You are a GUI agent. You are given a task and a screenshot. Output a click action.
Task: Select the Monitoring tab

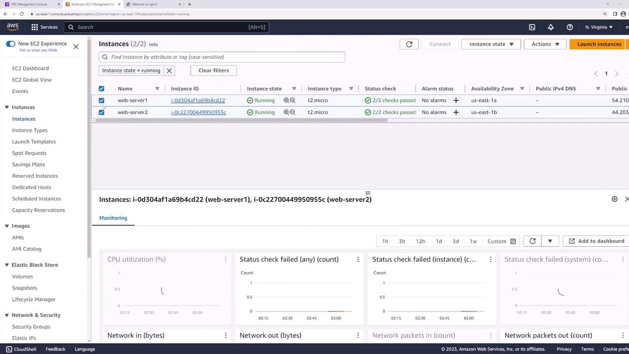113,218
